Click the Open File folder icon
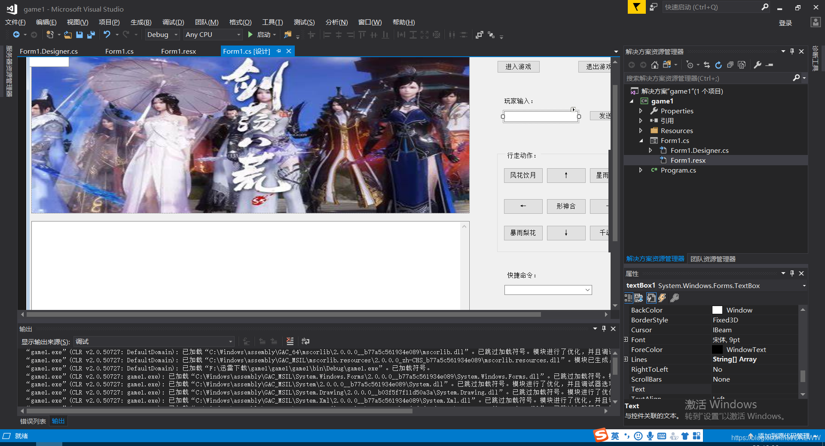The width and height of the screenshot is (825, 446). pyautogui.click(x=68, y=34)
